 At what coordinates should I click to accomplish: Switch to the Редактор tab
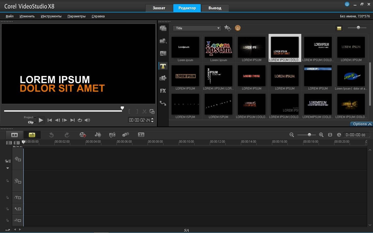[x=187, y=8]
